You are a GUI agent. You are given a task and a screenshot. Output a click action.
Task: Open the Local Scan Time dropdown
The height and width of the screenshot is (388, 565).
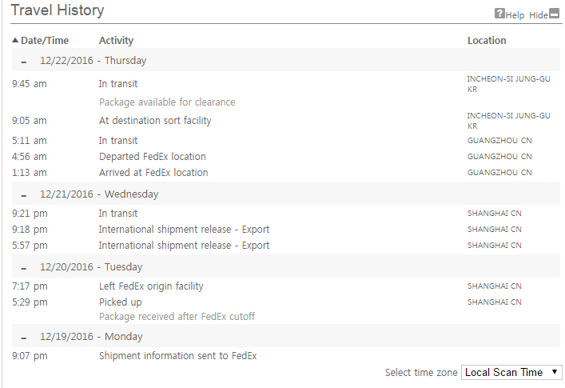point(511,372)
